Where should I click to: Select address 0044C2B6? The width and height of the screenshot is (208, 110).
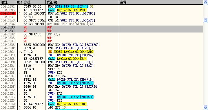pos(8,38)
